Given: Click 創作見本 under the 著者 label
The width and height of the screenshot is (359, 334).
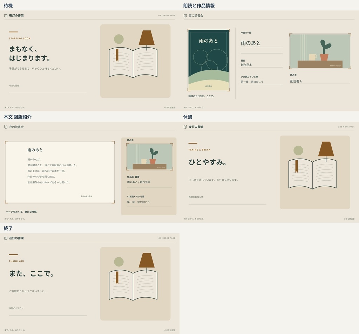Looking at the screenshot, I should point(246,65).
